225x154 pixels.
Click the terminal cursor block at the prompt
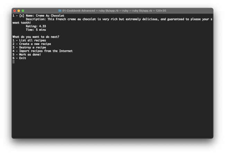pos(13,62)
